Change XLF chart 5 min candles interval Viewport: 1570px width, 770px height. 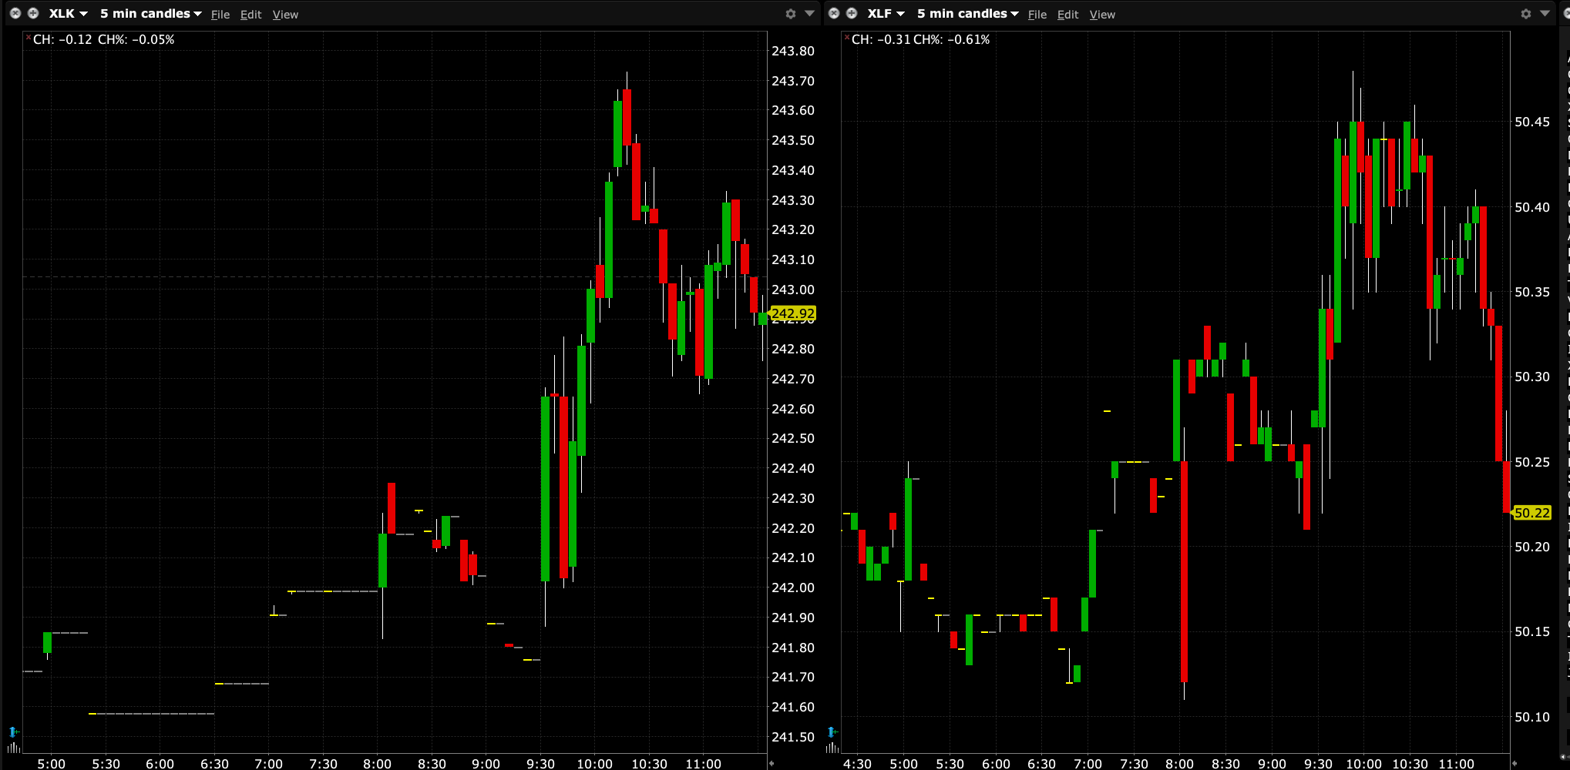click(x=967, y=14)
